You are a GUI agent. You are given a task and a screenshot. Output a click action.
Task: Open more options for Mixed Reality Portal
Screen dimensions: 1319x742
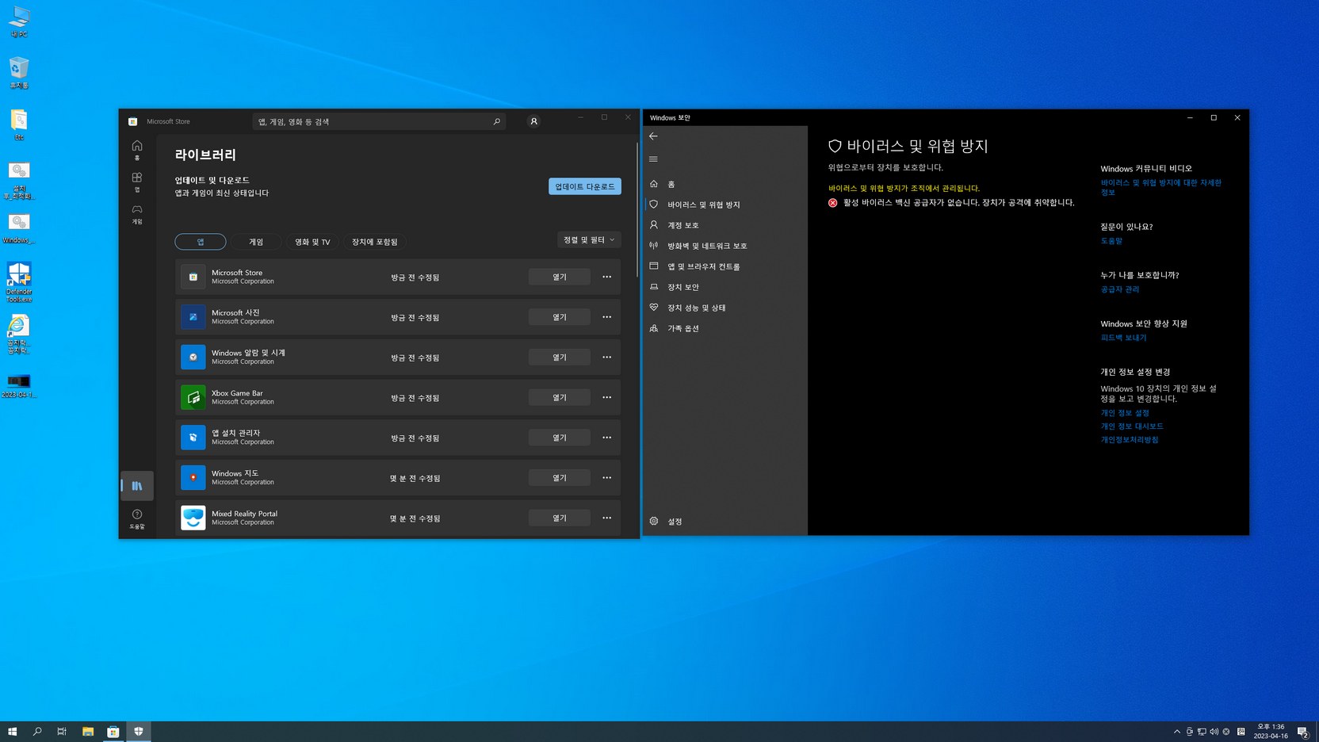(x=606, y=518)
